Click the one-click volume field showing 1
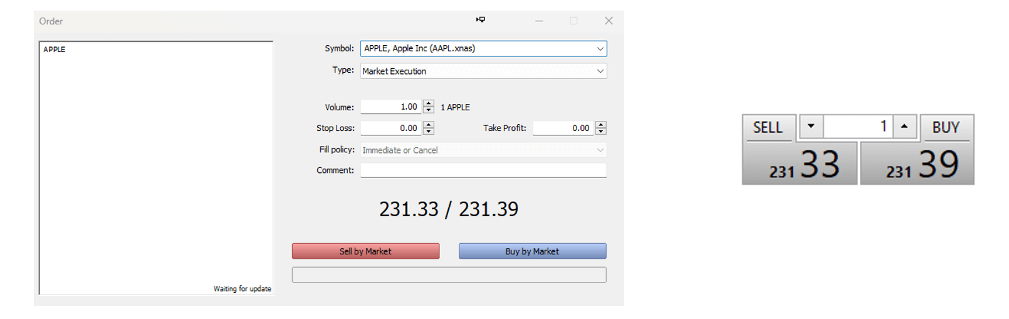The height and width of the screenshot is (319, 1009). click(858, 126)
